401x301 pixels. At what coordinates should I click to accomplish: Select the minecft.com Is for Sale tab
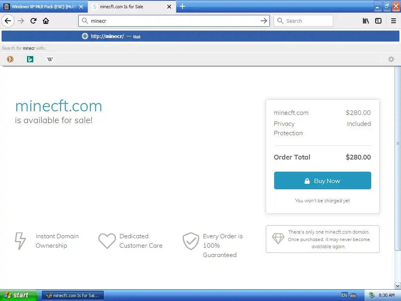coord(132,6)
